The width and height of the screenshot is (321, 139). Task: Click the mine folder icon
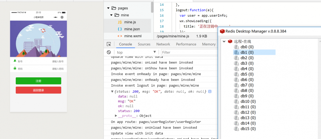117,15
